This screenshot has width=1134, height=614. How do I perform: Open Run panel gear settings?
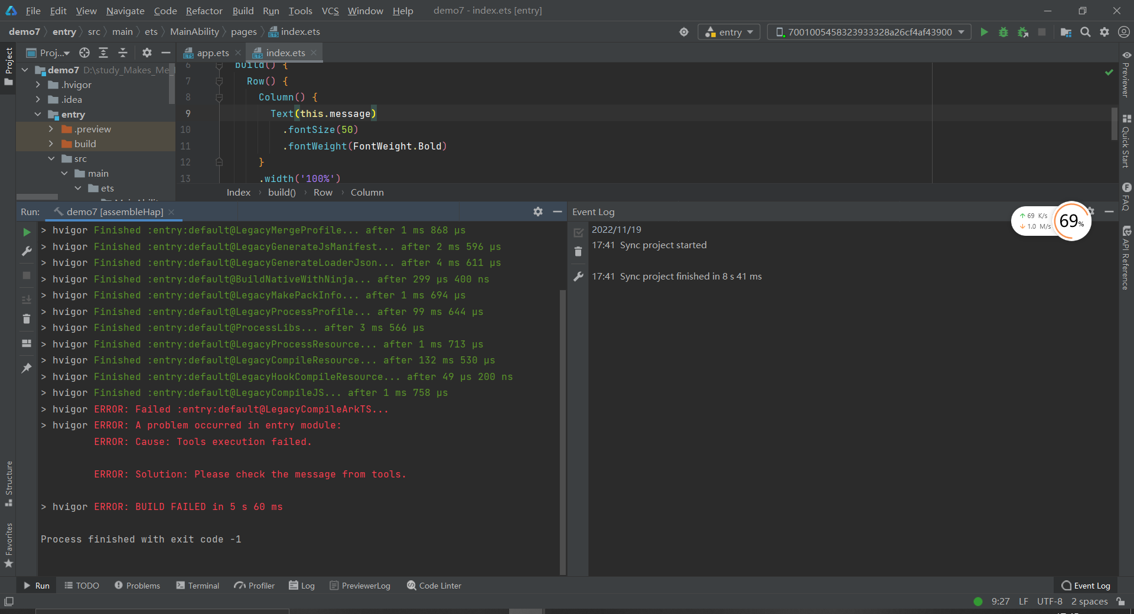(x=538, y=212)
